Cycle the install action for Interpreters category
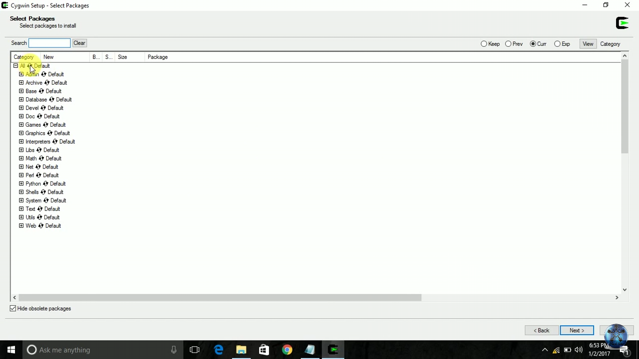This screenshot has width=639, height=359. [54, 142]
